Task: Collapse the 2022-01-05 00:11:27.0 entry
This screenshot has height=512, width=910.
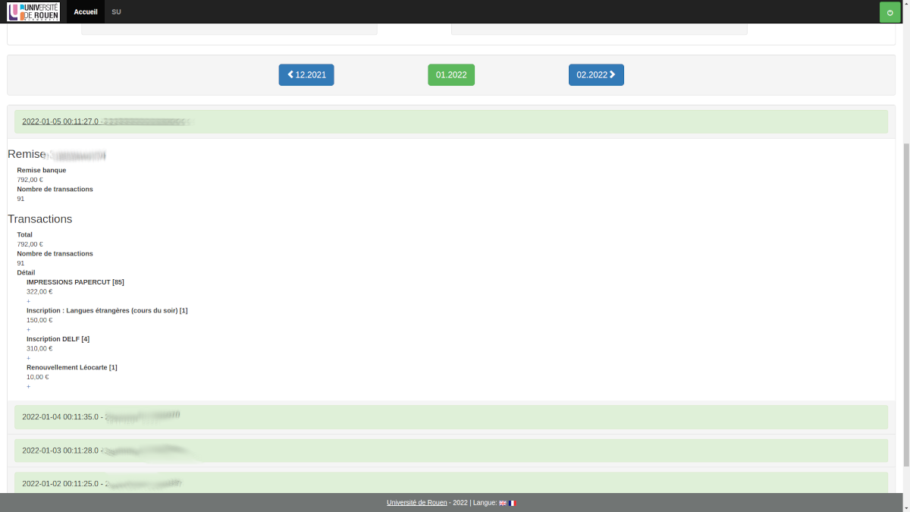Action: point(60,121)
